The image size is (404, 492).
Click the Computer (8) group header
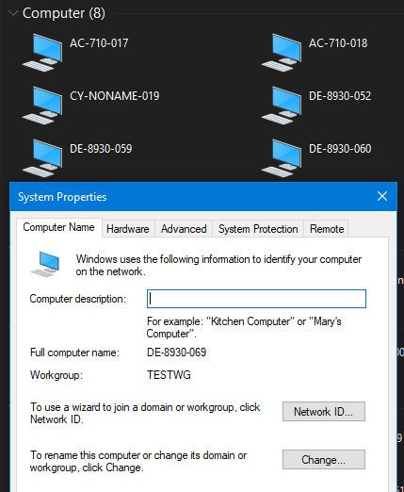(x=64, y=13)
